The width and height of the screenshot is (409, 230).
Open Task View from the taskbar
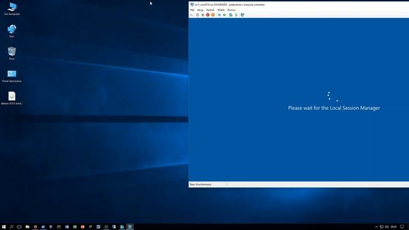pos(19,227)
